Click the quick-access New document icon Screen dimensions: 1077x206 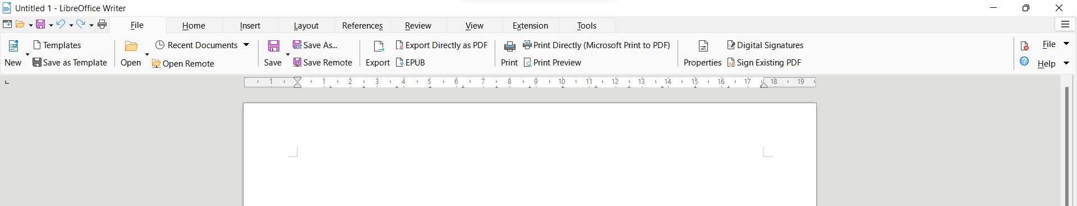click(7, 24)
